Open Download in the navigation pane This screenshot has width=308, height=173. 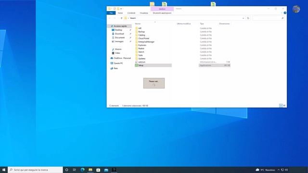tap(119, 34)
